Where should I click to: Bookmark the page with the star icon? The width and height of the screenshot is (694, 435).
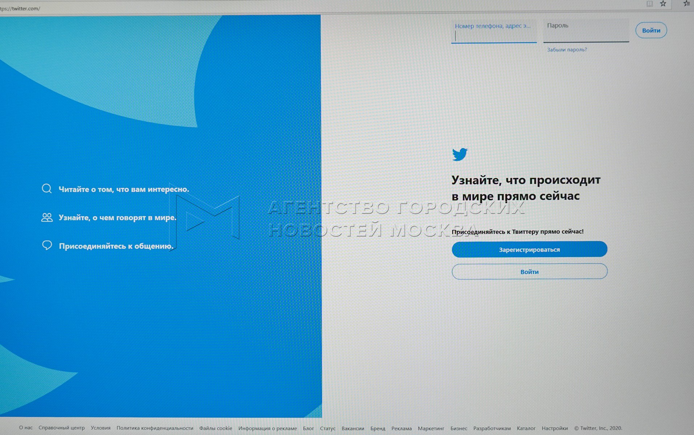click(663, 4)
